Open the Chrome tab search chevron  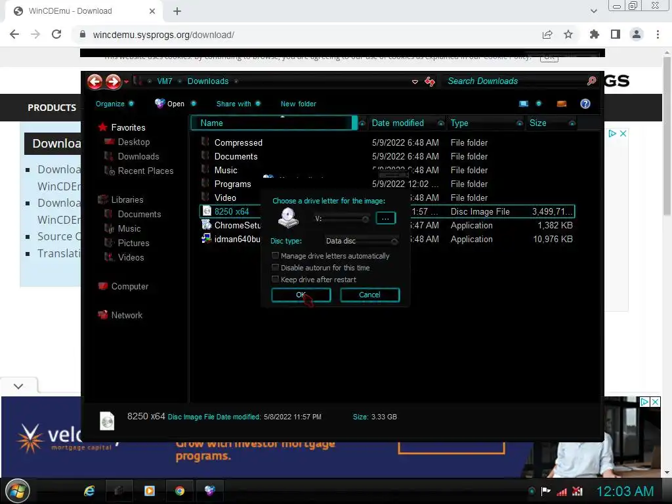pyautogui.click(x=593, y=11)
